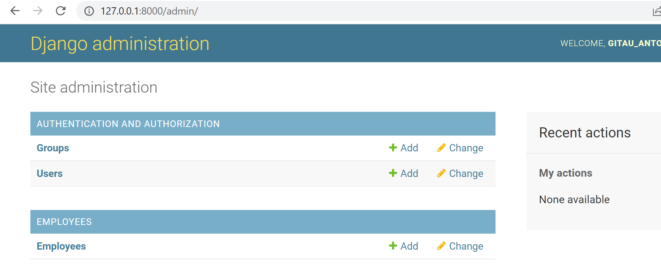Image resolution: width=661 pixels, height=279 pixels.
Task: Click the Add text link for Employees
Action: [409, 246]
